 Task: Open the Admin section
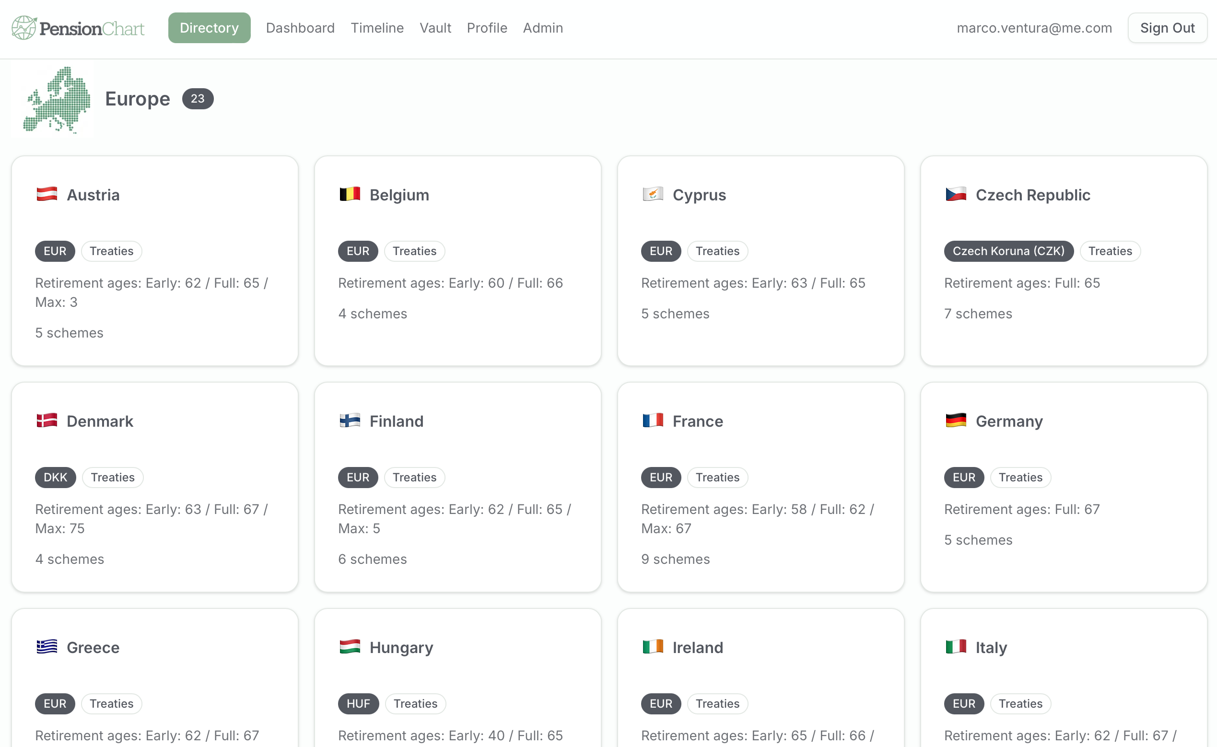[x=542, y=28]
